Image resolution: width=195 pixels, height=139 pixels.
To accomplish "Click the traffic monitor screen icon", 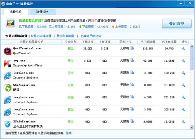I will tap(10, 23).
